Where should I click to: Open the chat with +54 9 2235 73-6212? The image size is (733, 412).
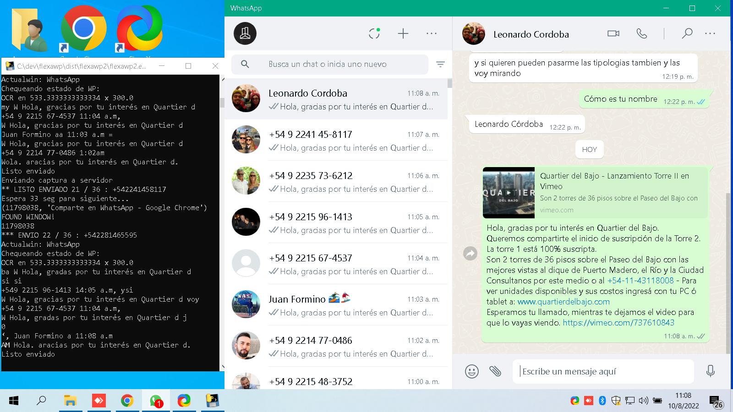(x=336, y=181)
